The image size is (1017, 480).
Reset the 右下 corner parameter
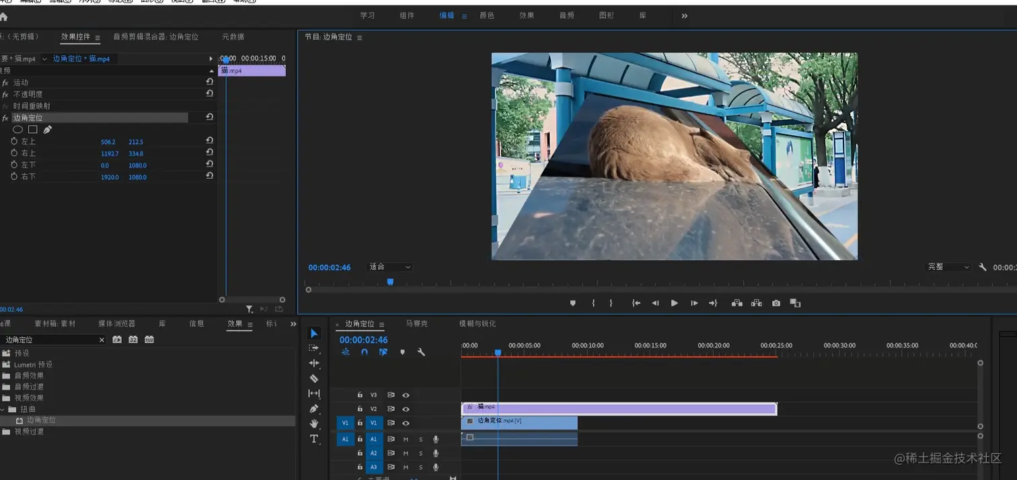(210, 176)
